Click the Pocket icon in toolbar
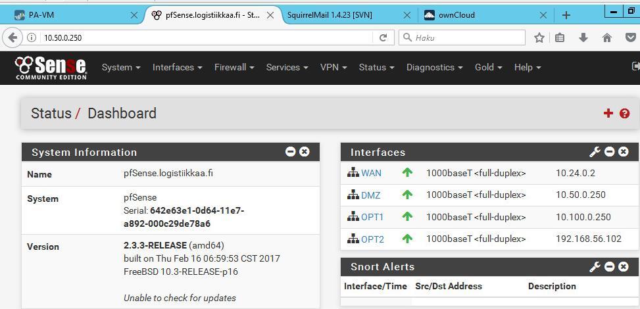 [x=631, y=38]
